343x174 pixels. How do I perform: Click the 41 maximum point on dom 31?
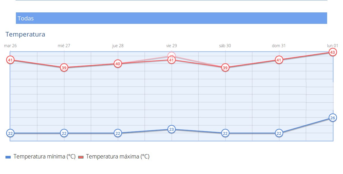point(279,60)
